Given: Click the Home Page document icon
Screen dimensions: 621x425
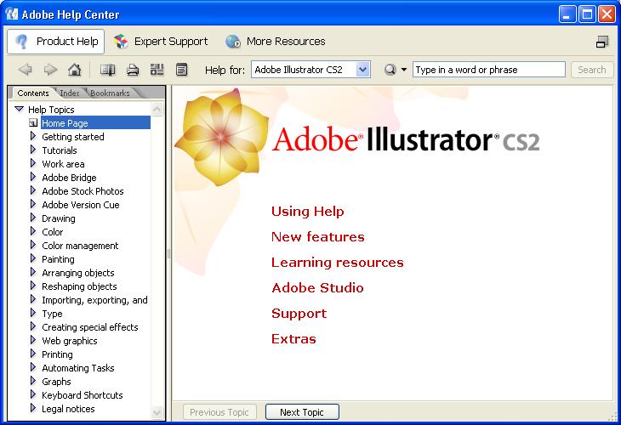Looking at the screenshot, I should tap(33, 123).
